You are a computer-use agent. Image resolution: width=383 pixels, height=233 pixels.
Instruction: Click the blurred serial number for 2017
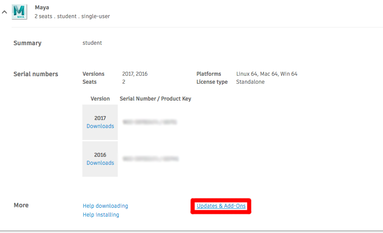click(x=150, y=122)
